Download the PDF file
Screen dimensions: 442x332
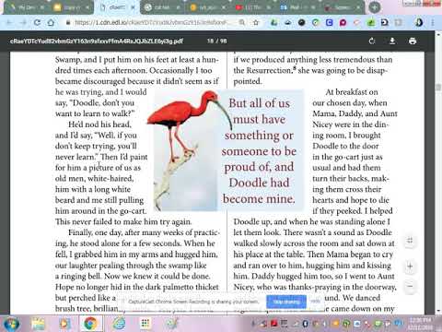point(392,41)
